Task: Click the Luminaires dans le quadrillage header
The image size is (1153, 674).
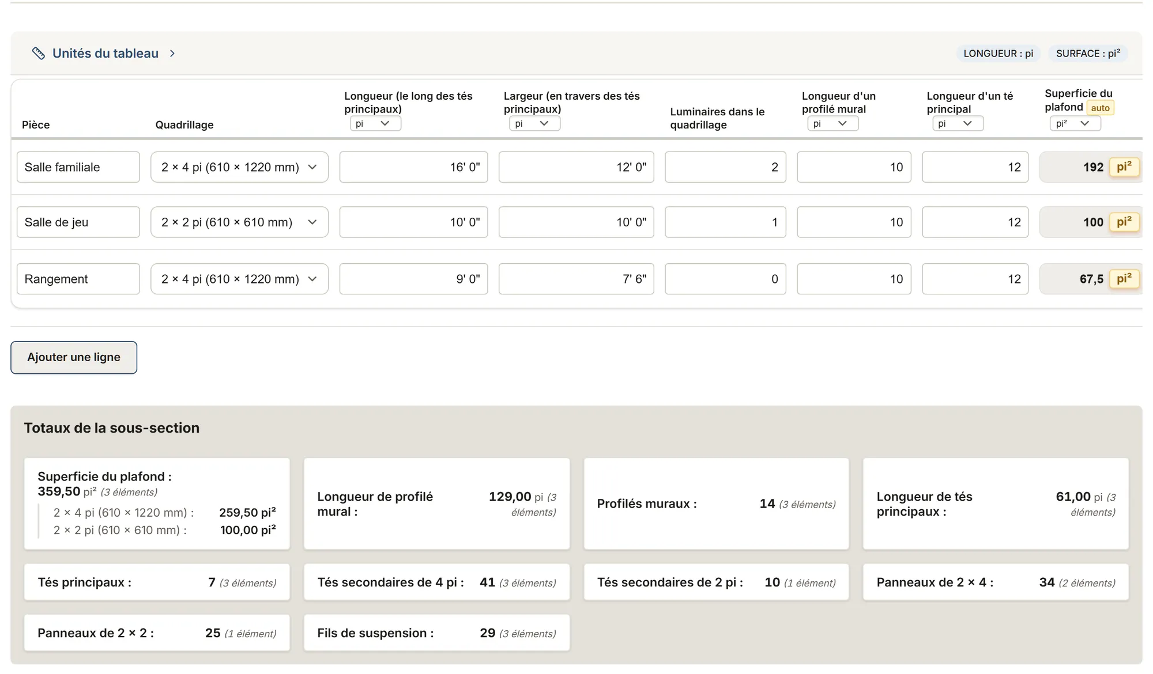Action: (x=717, y=118)
